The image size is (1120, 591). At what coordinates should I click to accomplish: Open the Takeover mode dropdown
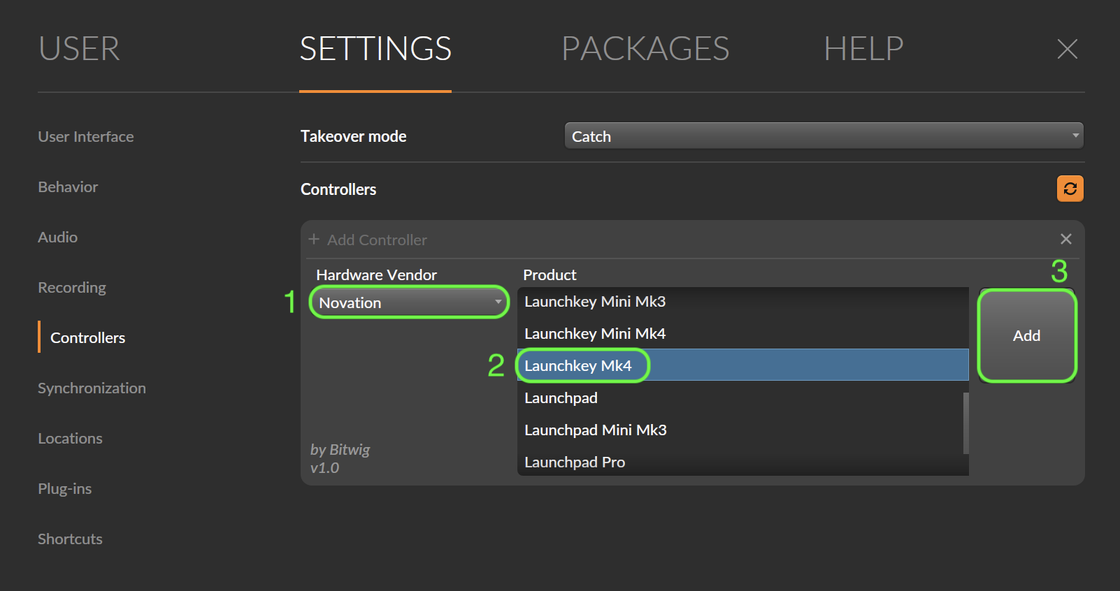click(x=824, y=136)
